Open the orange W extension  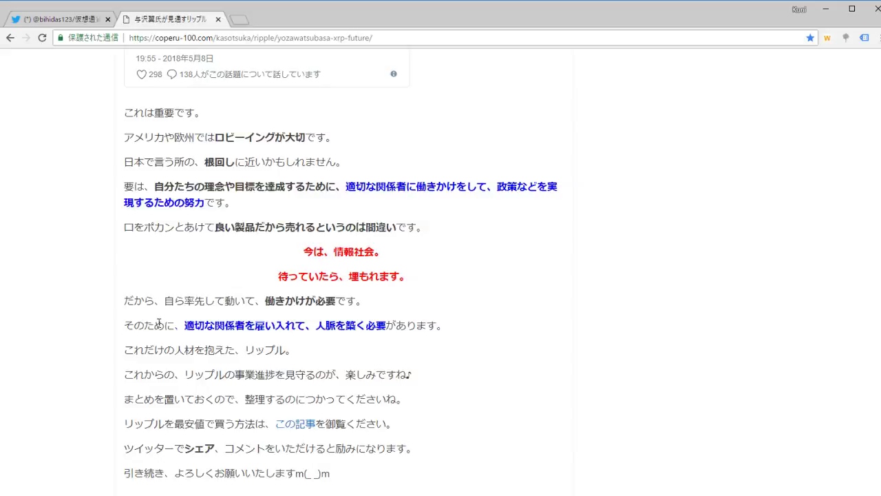[x=827, y=38]
